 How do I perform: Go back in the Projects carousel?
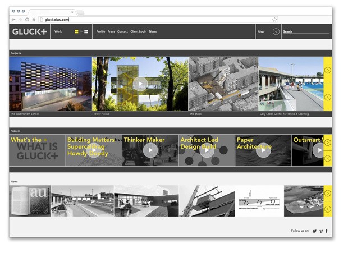[x=328, y=97]
